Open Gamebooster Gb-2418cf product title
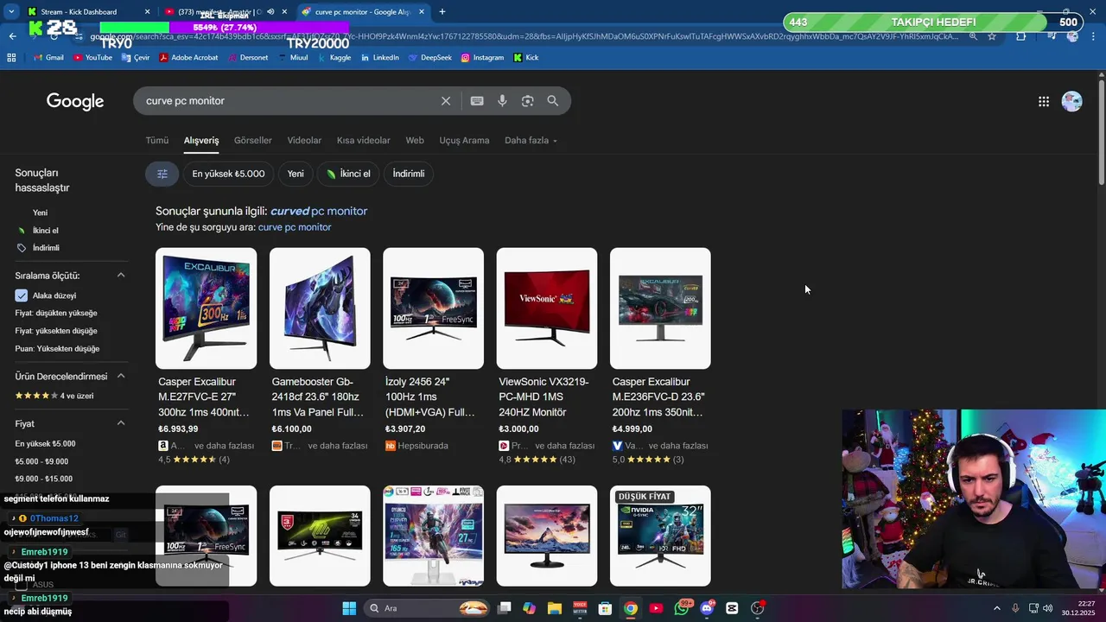Screen dimensions: 1106x622 pyautogui.click(x=319, y=397)
